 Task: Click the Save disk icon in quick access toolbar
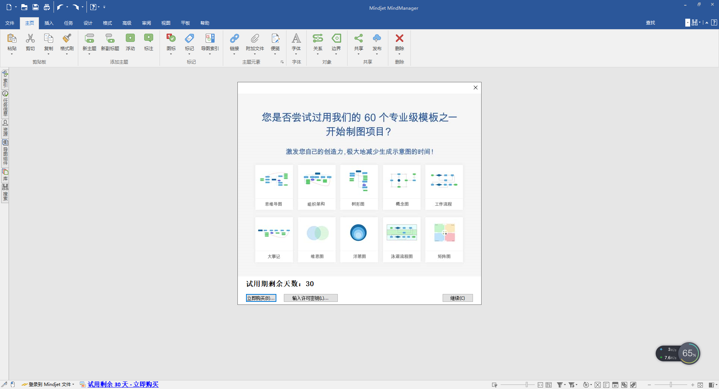click(x=36, y=7)
